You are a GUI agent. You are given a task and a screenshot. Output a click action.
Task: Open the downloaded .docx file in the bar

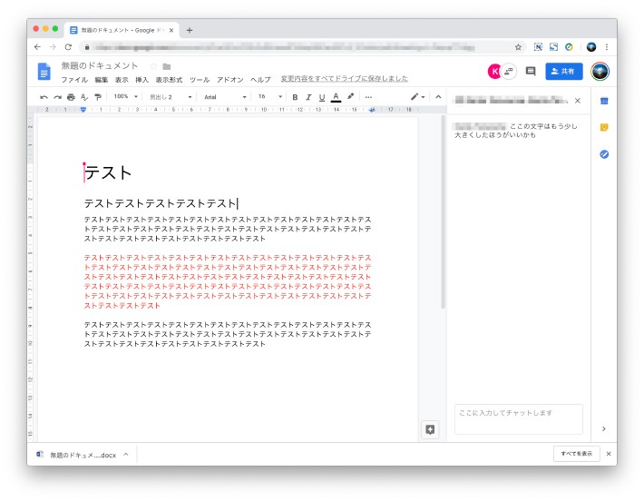[x=77, y=455]
